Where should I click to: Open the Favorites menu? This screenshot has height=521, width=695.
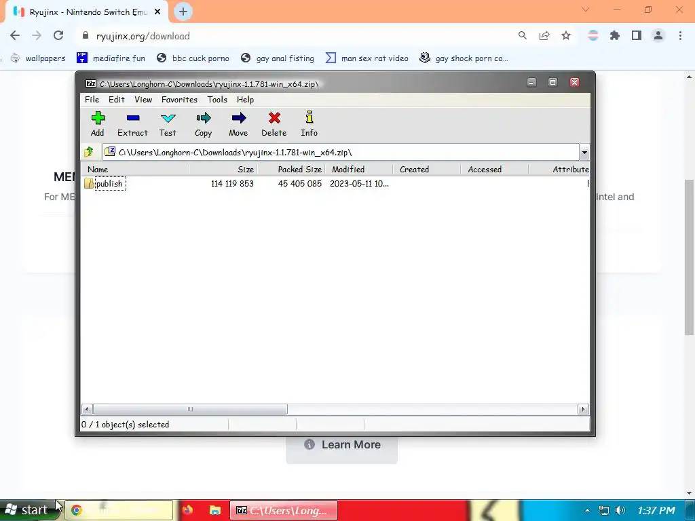179,100
